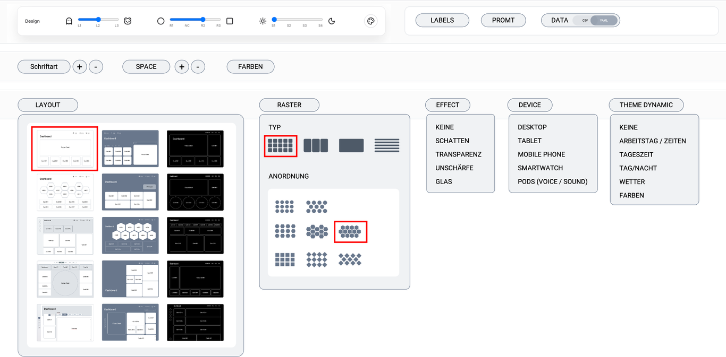This screenshot has height=357, width=726.
Task: Click the R1–R3 corner radius slider handle
Action: (x=203, y=20)
